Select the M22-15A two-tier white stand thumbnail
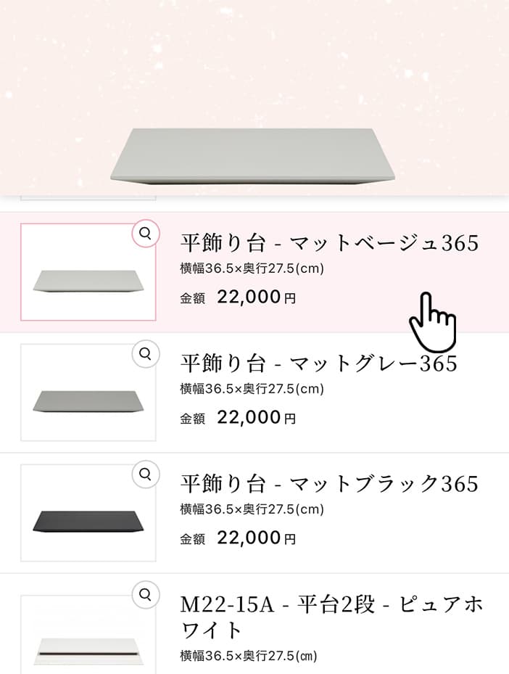This screenshot has height=674, width=509. pos(88,642)
